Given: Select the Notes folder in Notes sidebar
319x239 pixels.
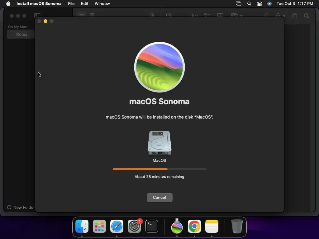Looking at the screenshot, I should (x=21, y=34).
